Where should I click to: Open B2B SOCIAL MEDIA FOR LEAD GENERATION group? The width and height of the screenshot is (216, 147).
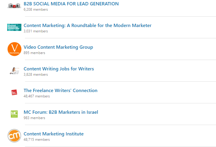tap(71, 4)
